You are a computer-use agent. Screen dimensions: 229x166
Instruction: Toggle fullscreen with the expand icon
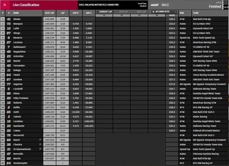point(226,3)
